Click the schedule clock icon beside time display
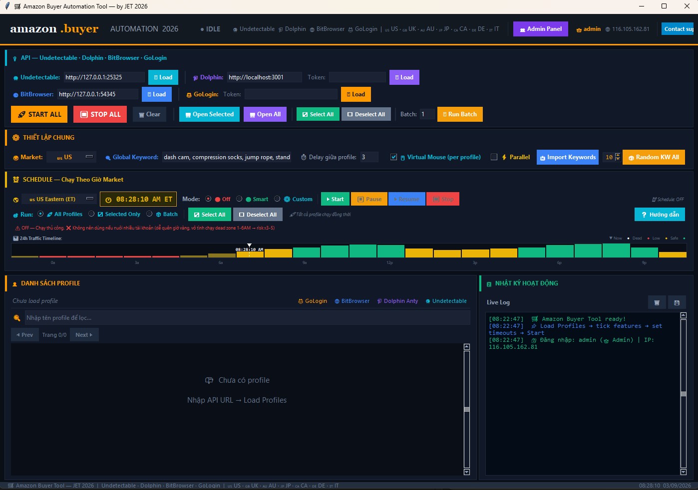Screen dimensions: 698x490 (x=108, y=200)
